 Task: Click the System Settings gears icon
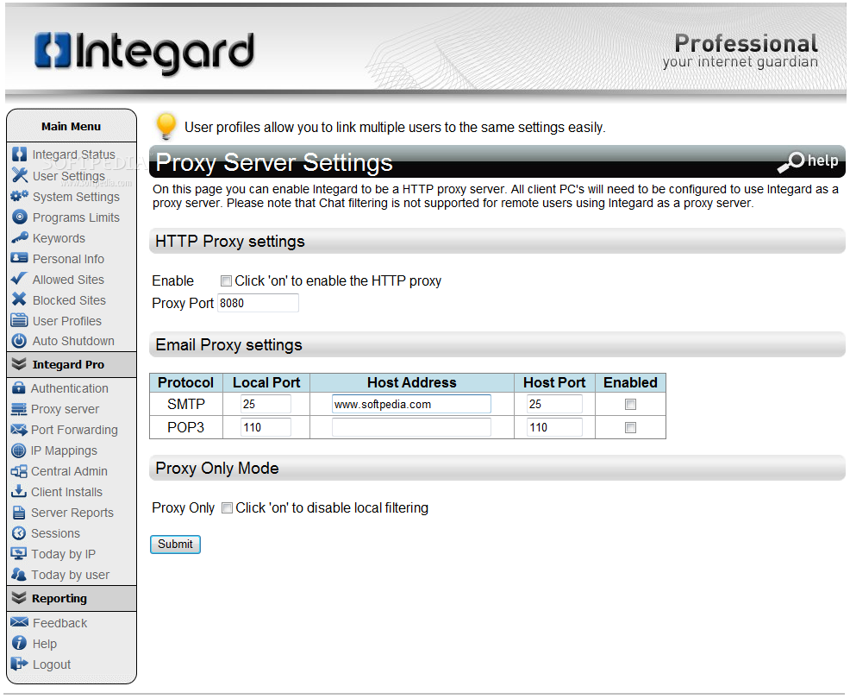(20, 197)
